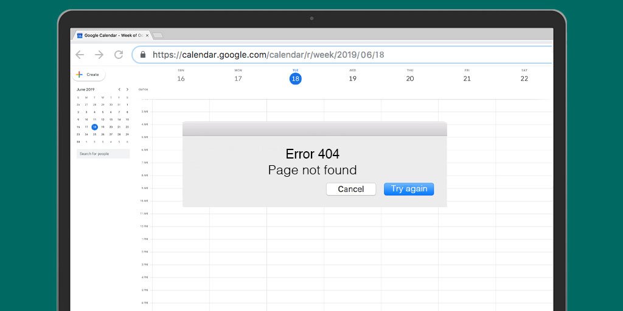Click the Search for people field
Image resolution: width=623 pixels, height=311 pixels.
(103, 154)
